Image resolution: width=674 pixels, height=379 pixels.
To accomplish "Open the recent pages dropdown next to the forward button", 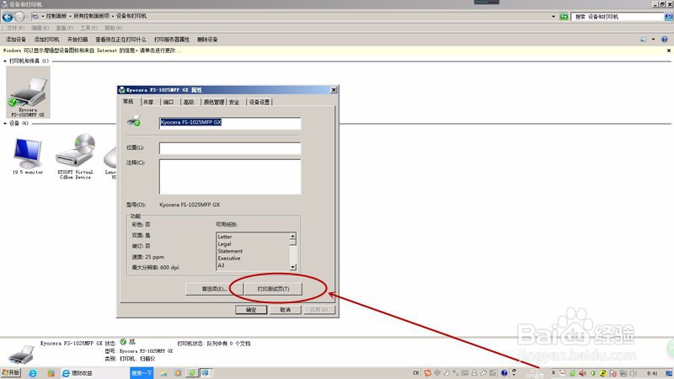I will pyautogui.click(x=27, y=17).
